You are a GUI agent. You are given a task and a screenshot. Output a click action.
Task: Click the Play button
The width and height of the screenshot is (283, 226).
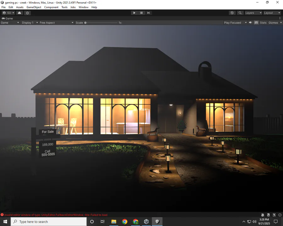point(134,13)
